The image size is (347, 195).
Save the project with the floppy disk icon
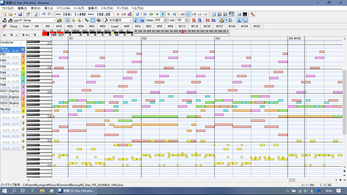pyautogui.click(x=20, y=14)
